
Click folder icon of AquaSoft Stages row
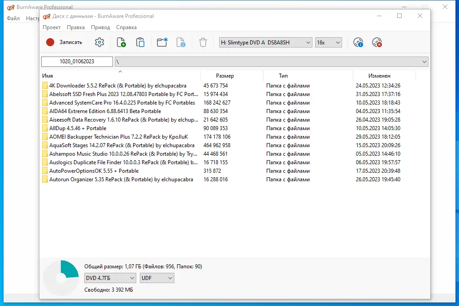pos(45,145)
